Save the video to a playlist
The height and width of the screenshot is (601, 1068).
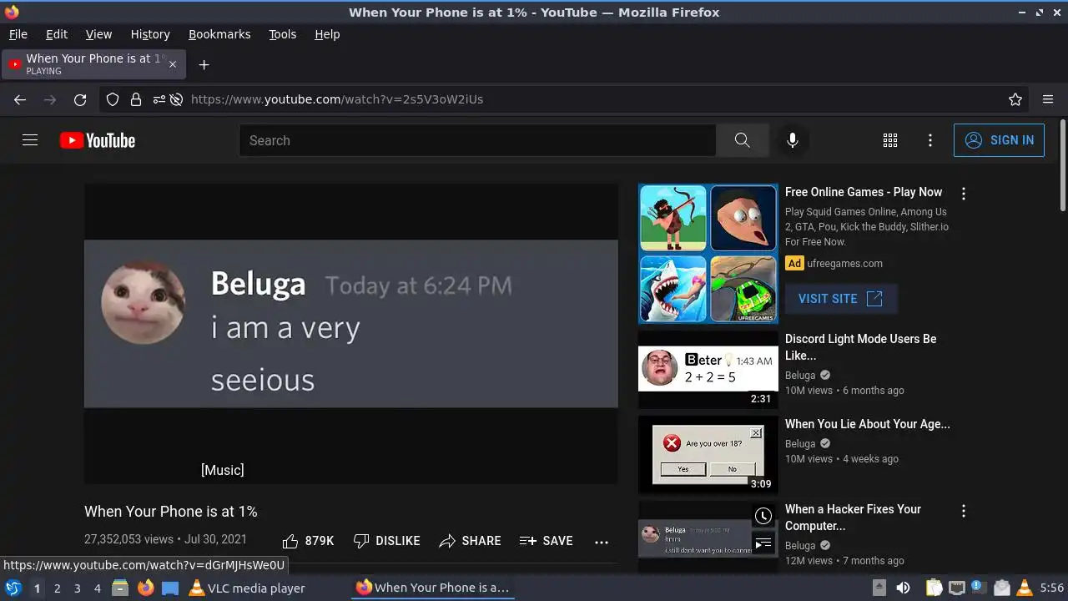[x=546, y=541]
